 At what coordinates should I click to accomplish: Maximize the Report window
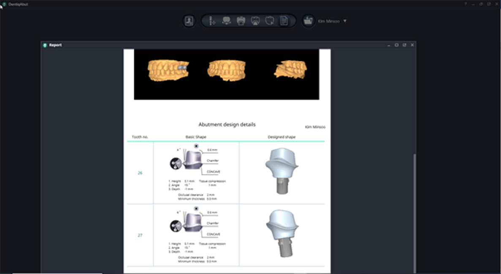pyautogui.click(x=396, y=45)
